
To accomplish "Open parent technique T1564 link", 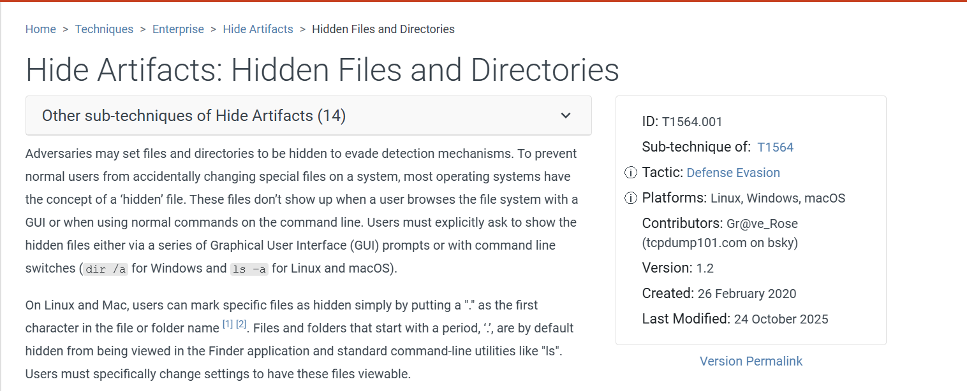I will [775, 147].
